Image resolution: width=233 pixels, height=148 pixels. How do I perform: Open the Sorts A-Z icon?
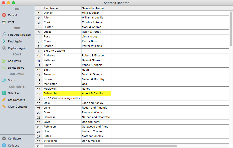tap(4, 80)
